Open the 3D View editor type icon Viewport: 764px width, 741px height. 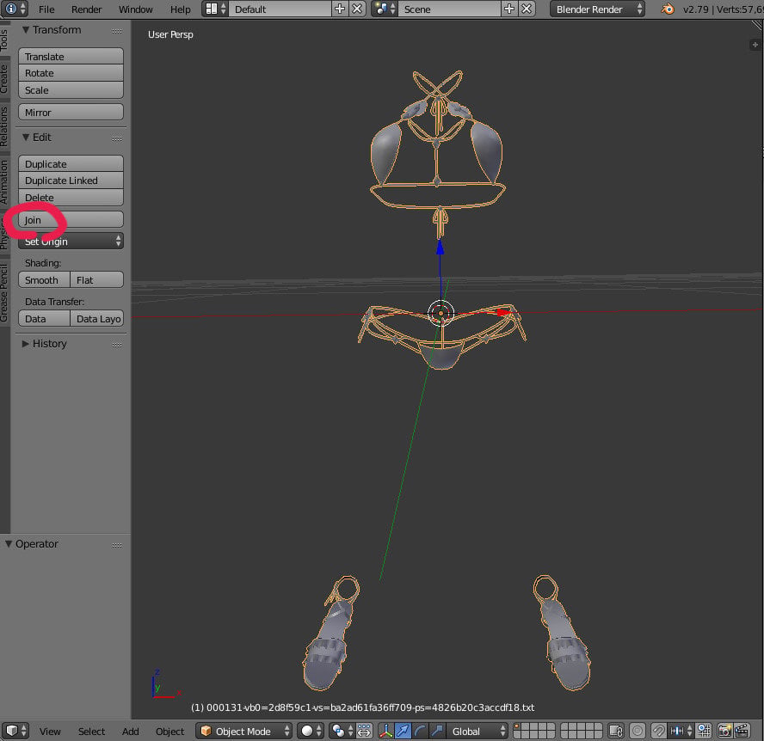pyautogui.click(x=15, y=731)
